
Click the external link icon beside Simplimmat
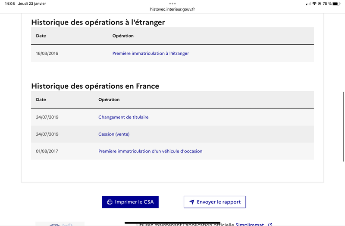click(270, 224)
